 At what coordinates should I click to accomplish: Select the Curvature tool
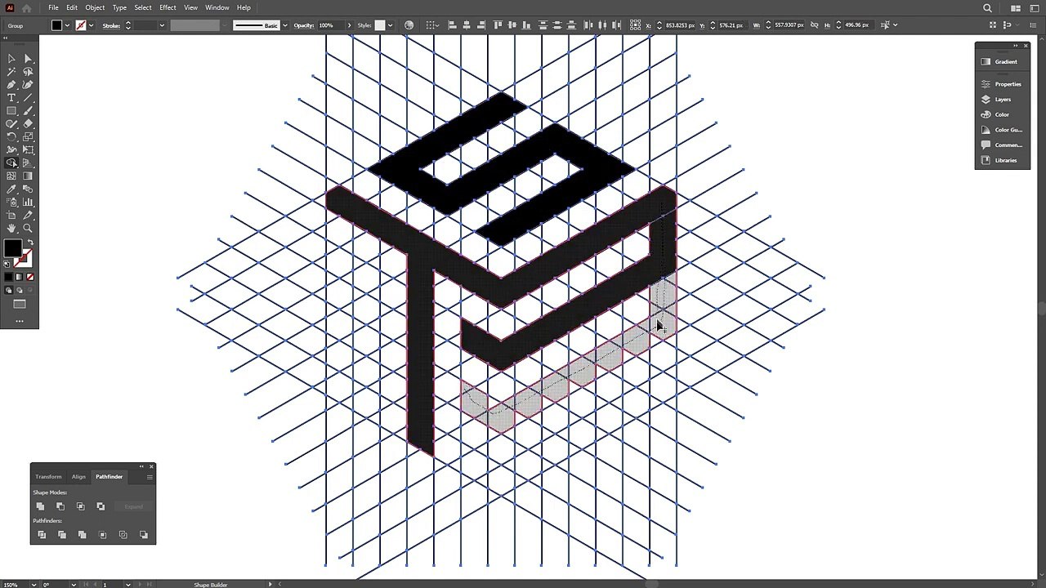coord(28,85)
